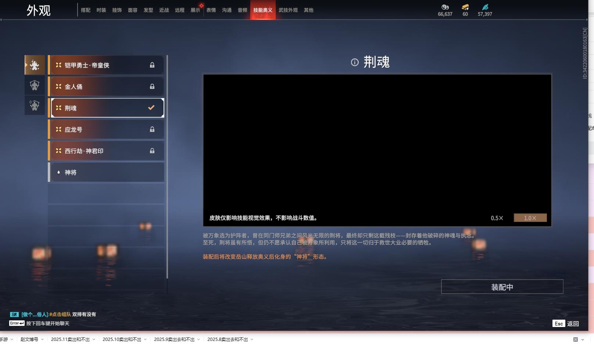Image resolution: width=594 pixels, height=345 pixels.
Task: Select the 应龙号 skin
Action: (x=106, y=129)
